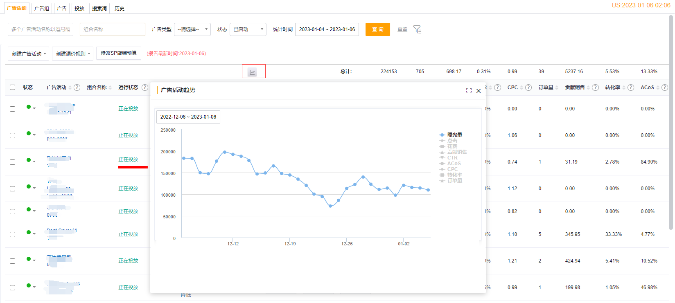Click the orange 查询 button
This screenshot has height=303, width=675.
(378, 29)
